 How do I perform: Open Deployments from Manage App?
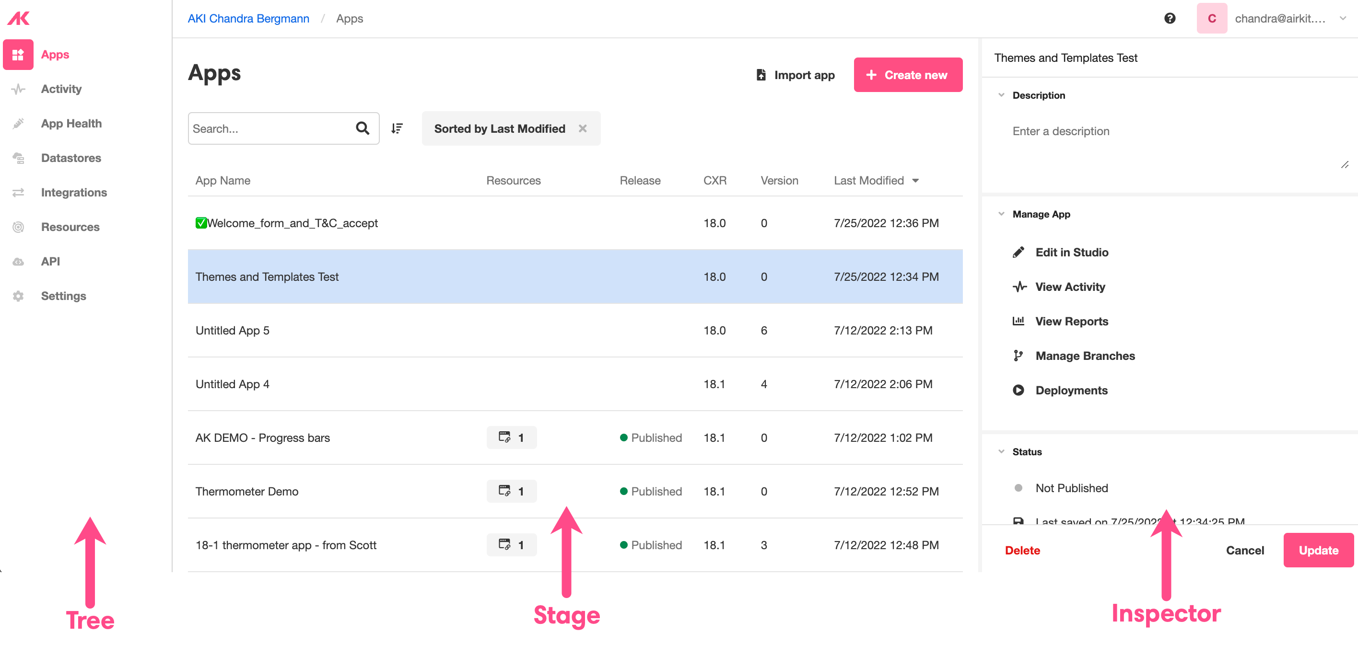[1071, 391]
